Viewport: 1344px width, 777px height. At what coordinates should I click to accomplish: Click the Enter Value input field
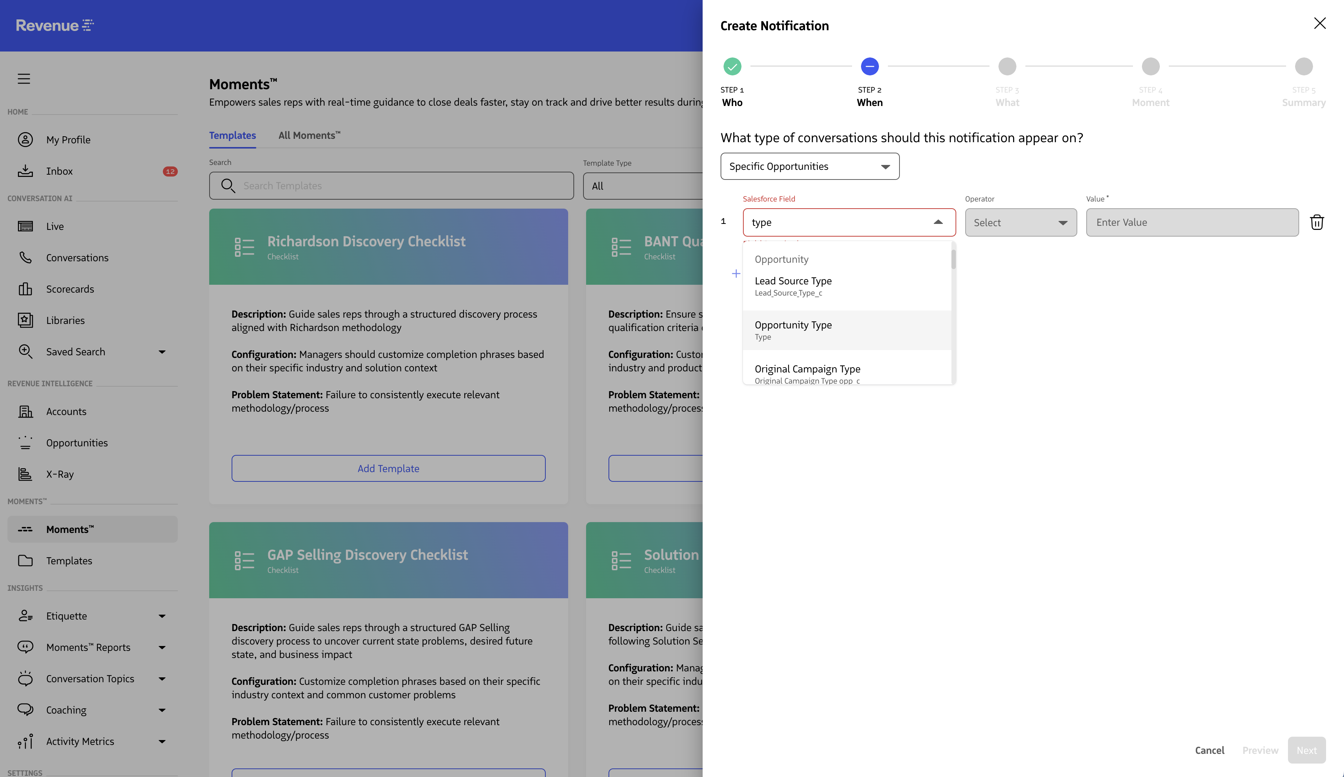1192,222
